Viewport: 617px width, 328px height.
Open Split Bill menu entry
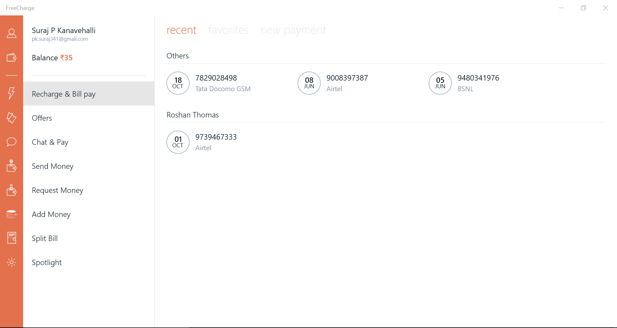89,238
